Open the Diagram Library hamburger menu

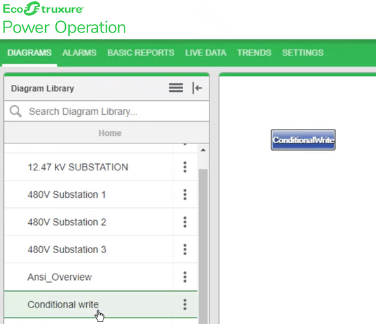click(176, 88)
